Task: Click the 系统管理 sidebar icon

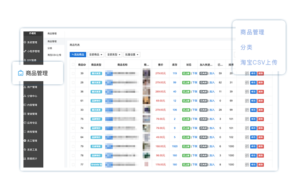Action: pos(25,42)
